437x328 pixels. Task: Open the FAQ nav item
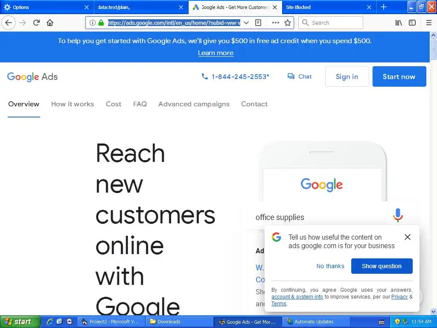(x=140, y=104)
